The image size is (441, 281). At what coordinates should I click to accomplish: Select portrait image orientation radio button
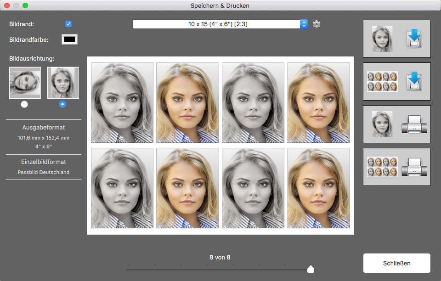(62, 104)
